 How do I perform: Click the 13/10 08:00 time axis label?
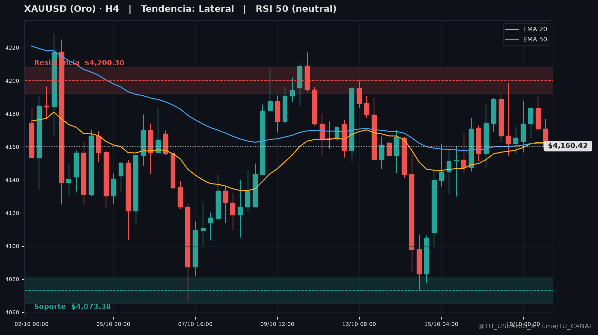(359, 324)
